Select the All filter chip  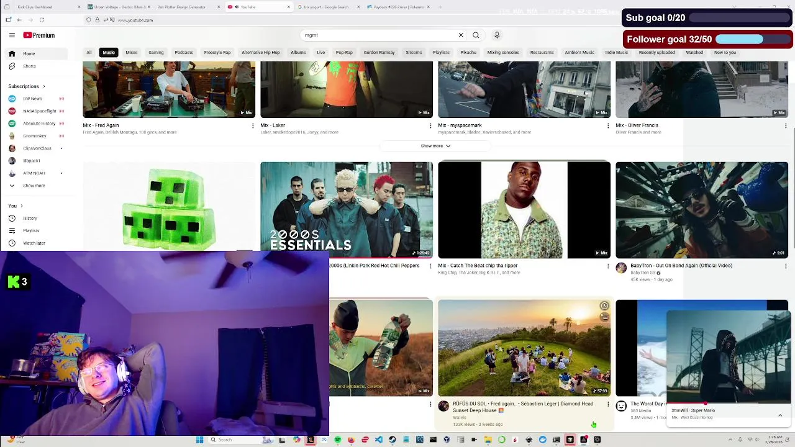click(89, 52)
